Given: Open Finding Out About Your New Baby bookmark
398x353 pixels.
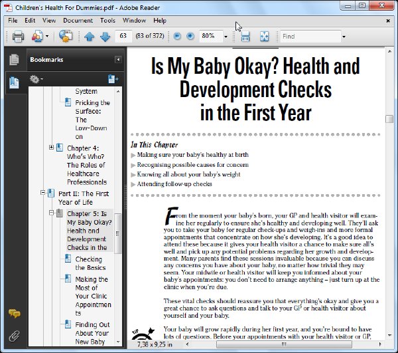Looking at the screenshot, I should (92, 333).
